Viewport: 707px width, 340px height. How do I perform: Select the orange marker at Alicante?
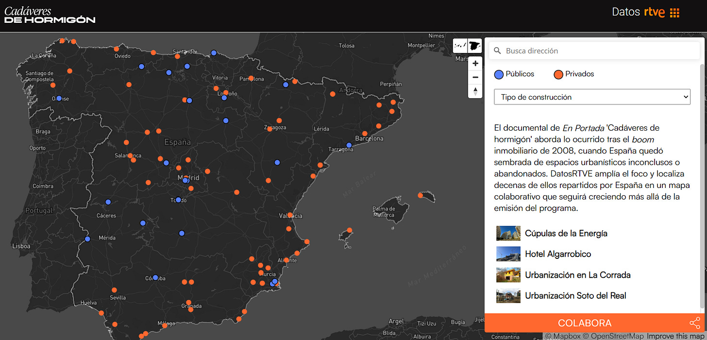tap(286, 260)
